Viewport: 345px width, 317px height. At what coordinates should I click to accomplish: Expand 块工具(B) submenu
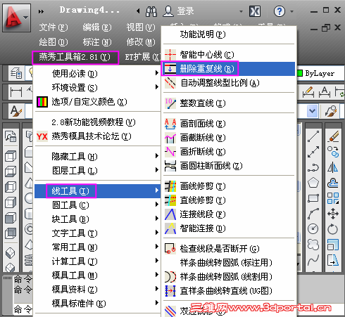(x=97, y=219)
